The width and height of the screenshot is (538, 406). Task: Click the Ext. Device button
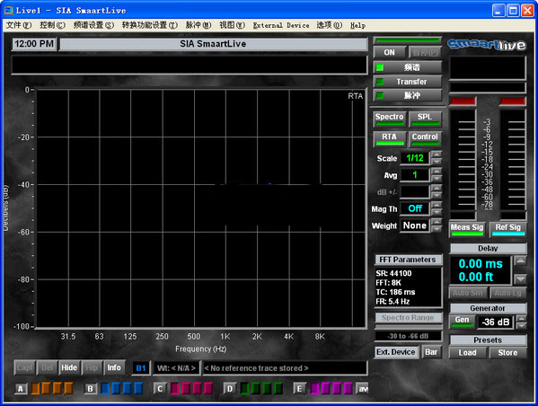point(396,352)
